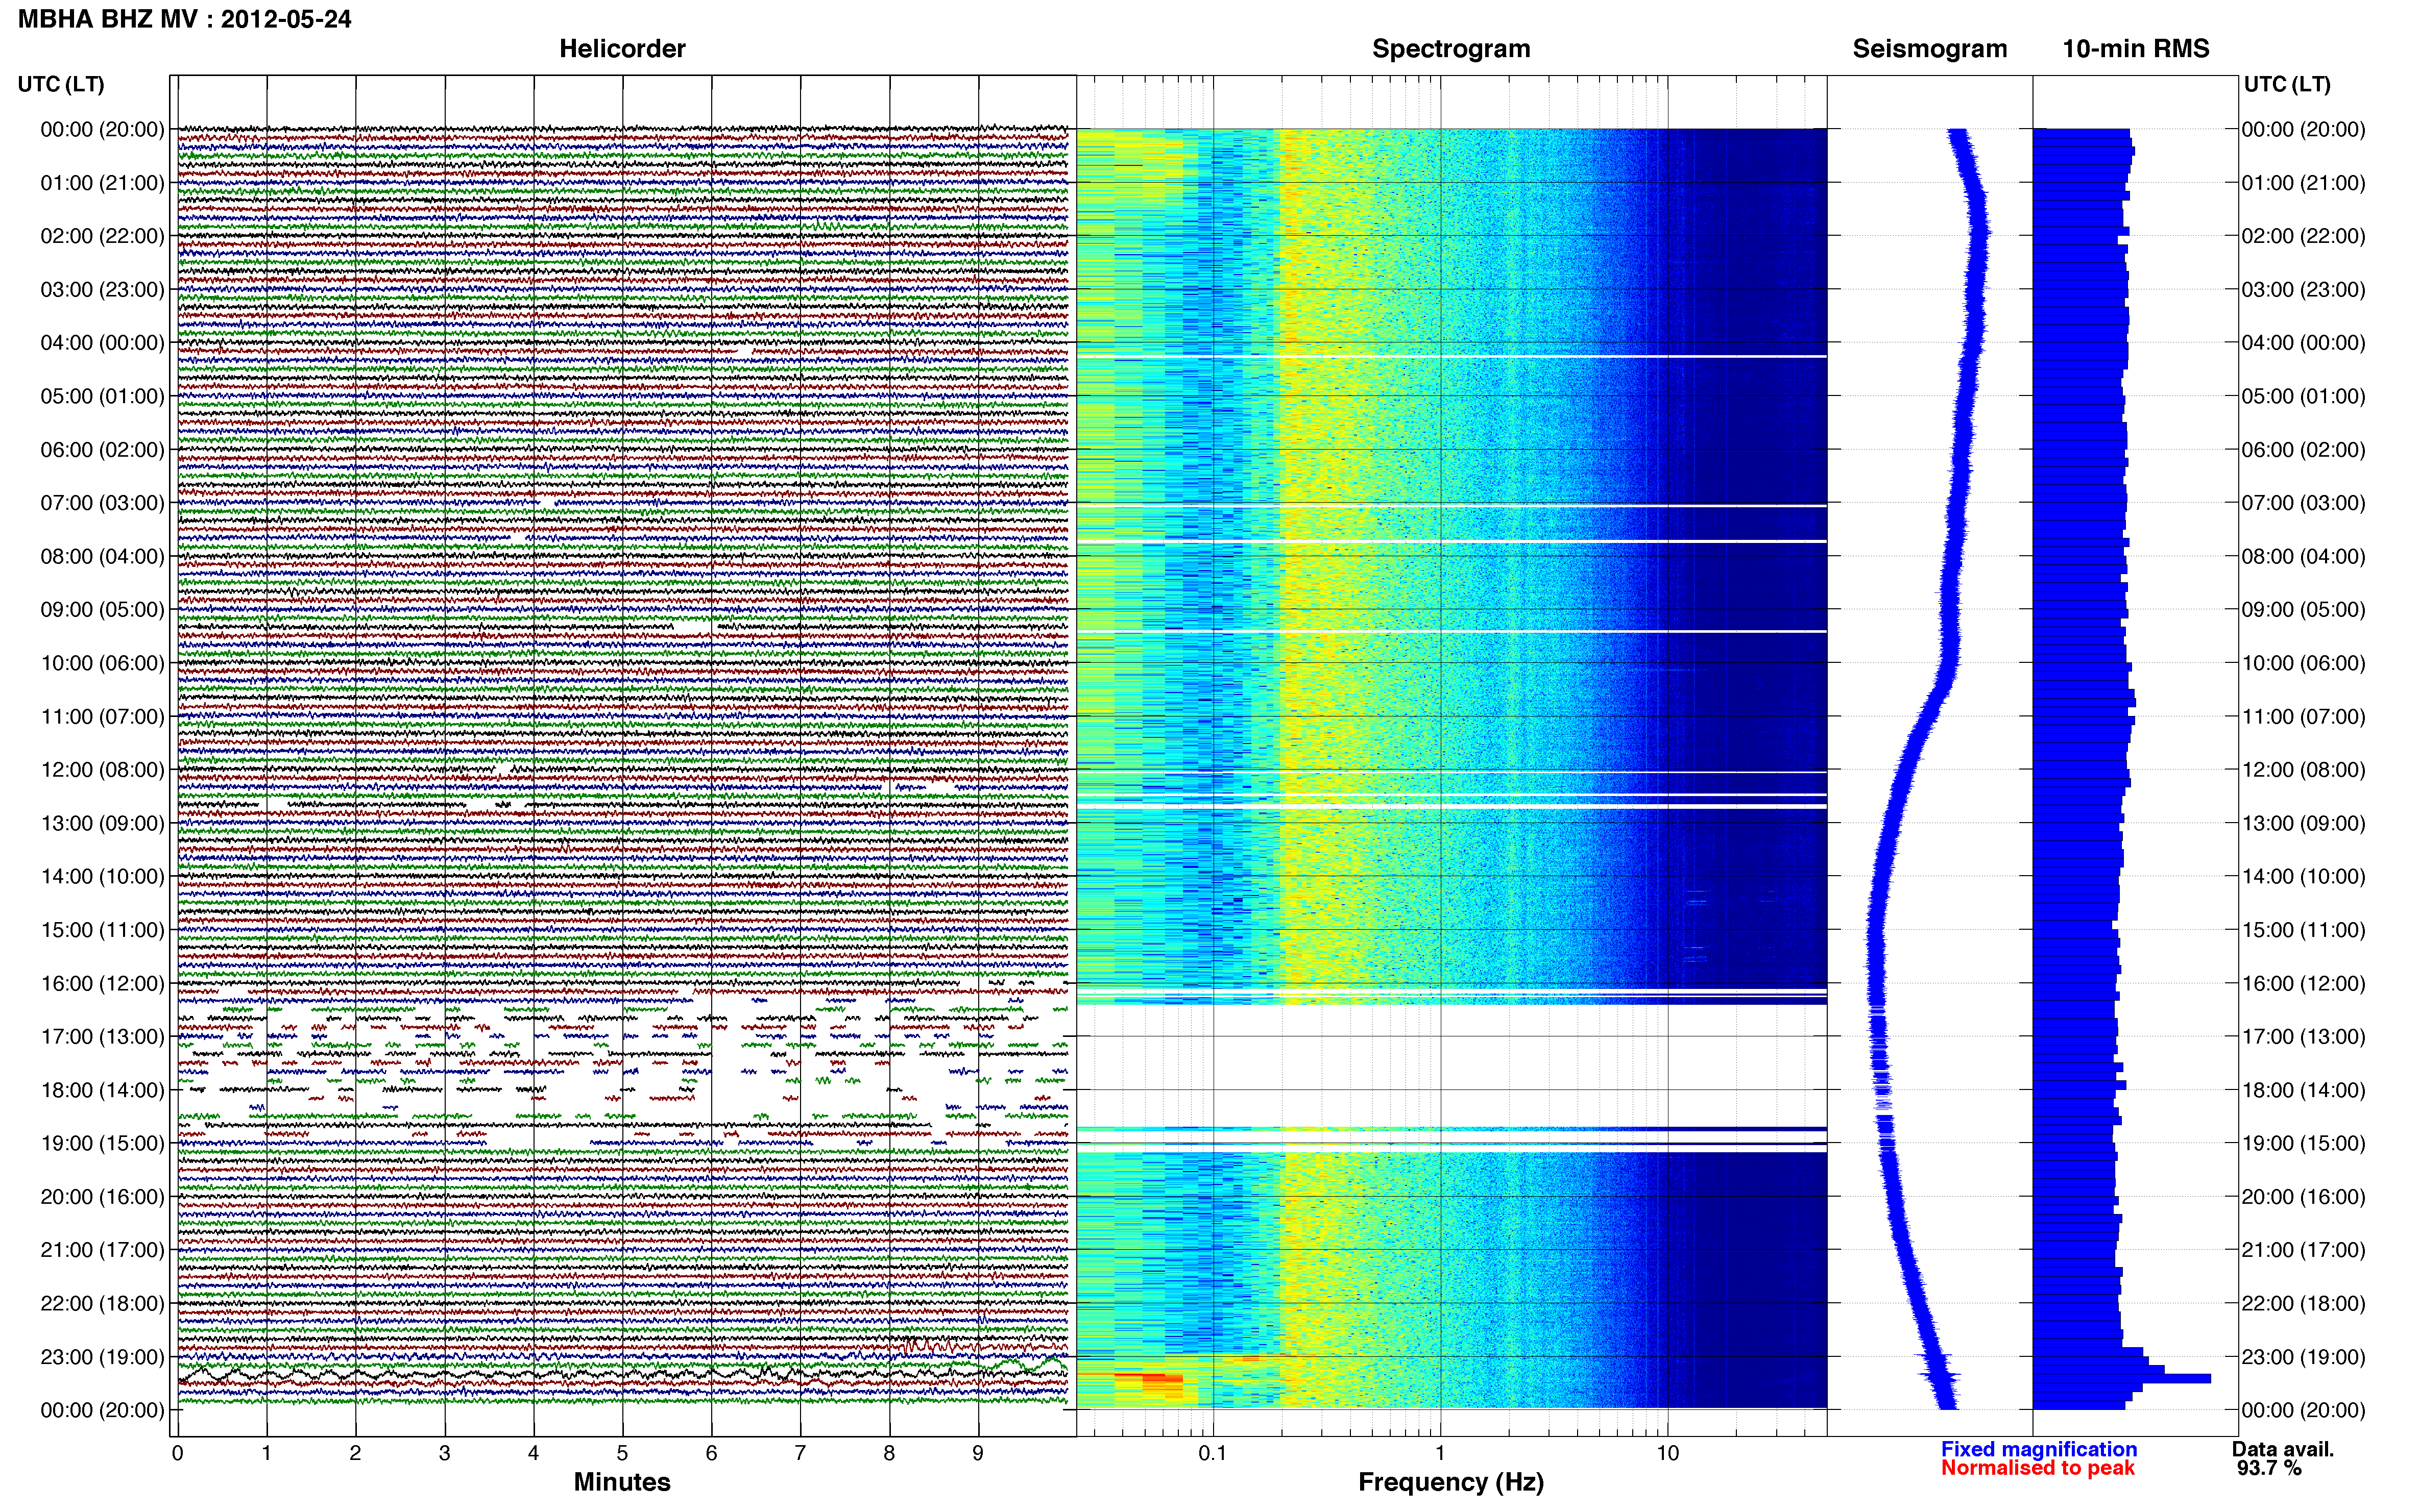
Task: Click the "3" tick on the Minutes axis
Action: point(444,1454)
